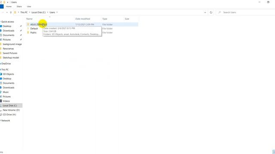
Task: Click pin icon next to Documents
Action: coord(21,35)
